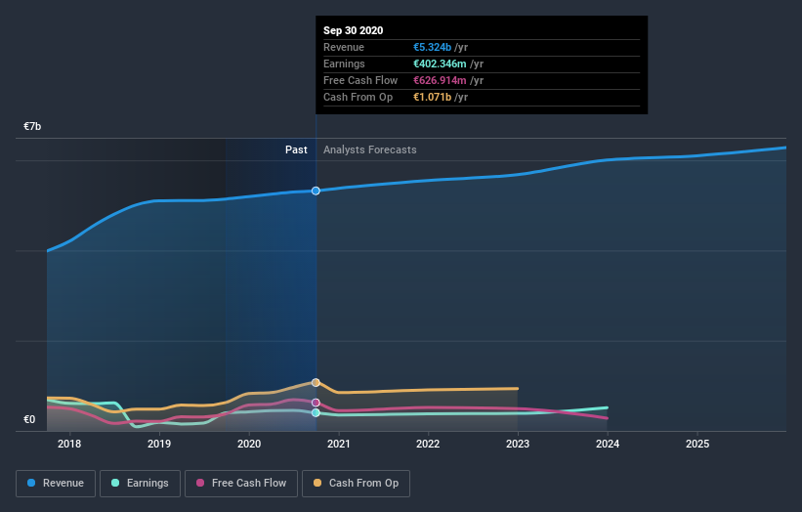802x512 pixels.
Task: Click the 2024 x-axis label
Action: 608,444
